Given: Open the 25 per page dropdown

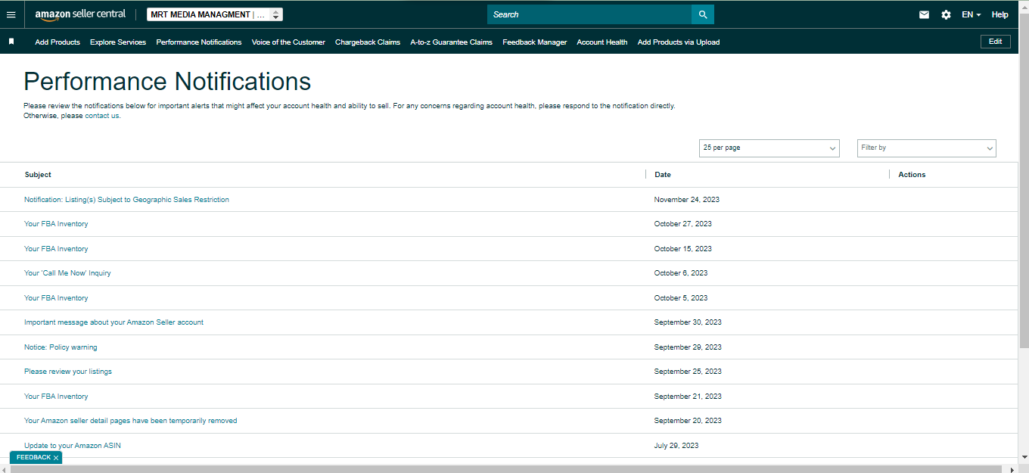Looking at the screenshot, I should pyautogui.click(x=769, y=148).
